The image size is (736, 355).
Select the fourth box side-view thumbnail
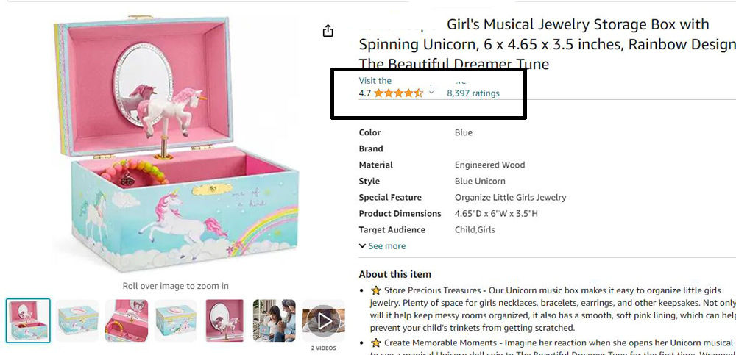pos(176,320)
